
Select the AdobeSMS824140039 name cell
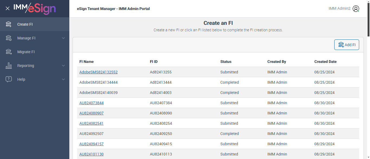point(98,93)
